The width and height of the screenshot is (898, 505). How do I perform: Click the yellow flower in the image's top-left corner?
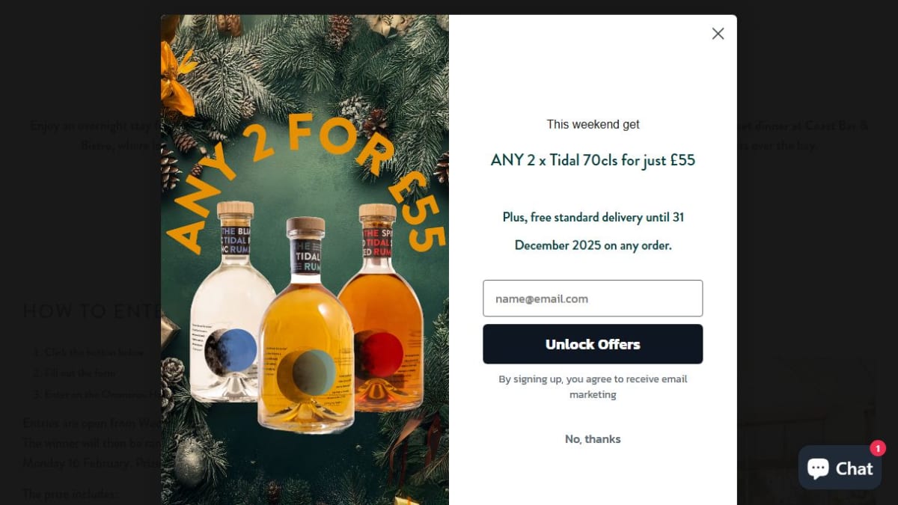pyautogui.click(x=176, y=79)
